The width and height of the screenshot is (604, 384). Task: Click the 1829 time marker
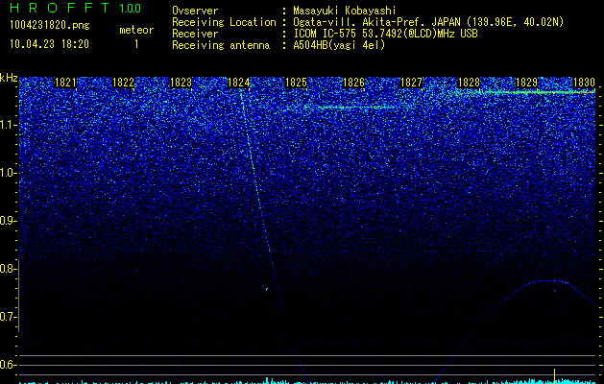tap(526, 83)
